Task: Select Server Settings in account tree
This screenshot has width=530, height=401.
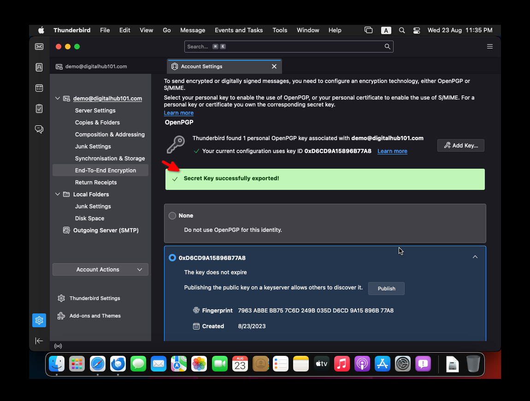Action: [95, 111]
